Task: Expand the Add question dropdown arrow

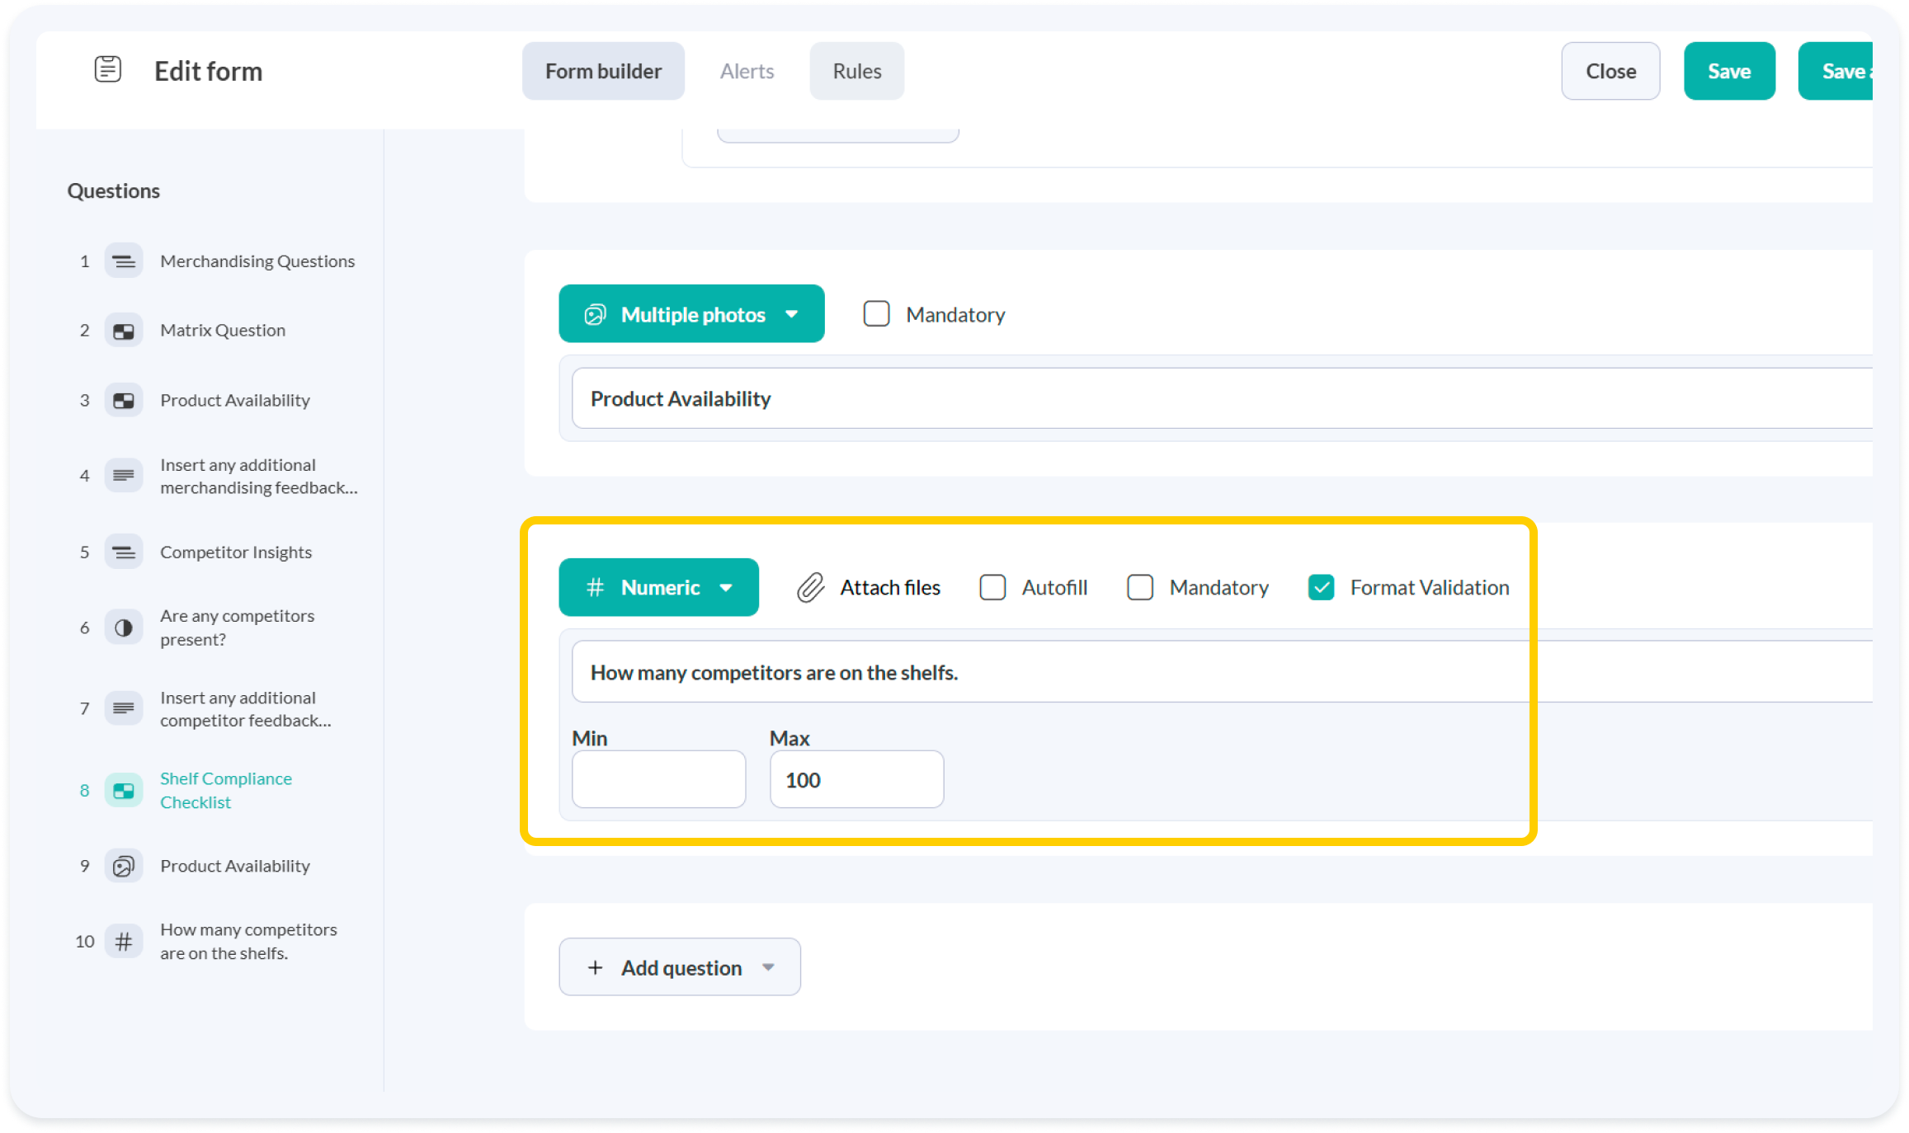Action: 769,967
